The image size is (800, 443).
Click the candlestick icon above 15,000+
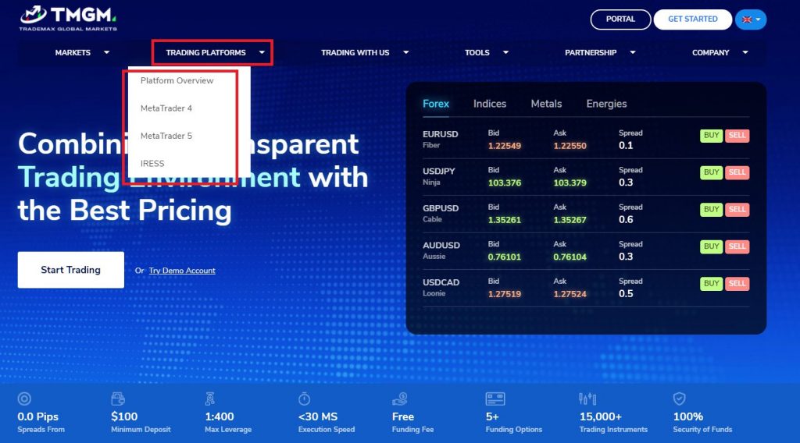point(587,399)
